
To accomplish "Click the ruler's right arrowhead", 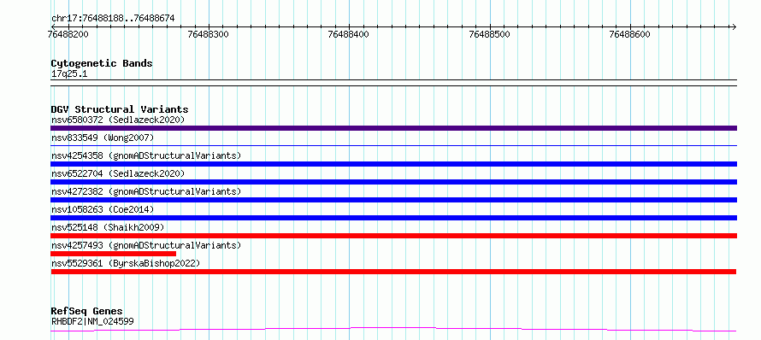I will coord(734,26).
